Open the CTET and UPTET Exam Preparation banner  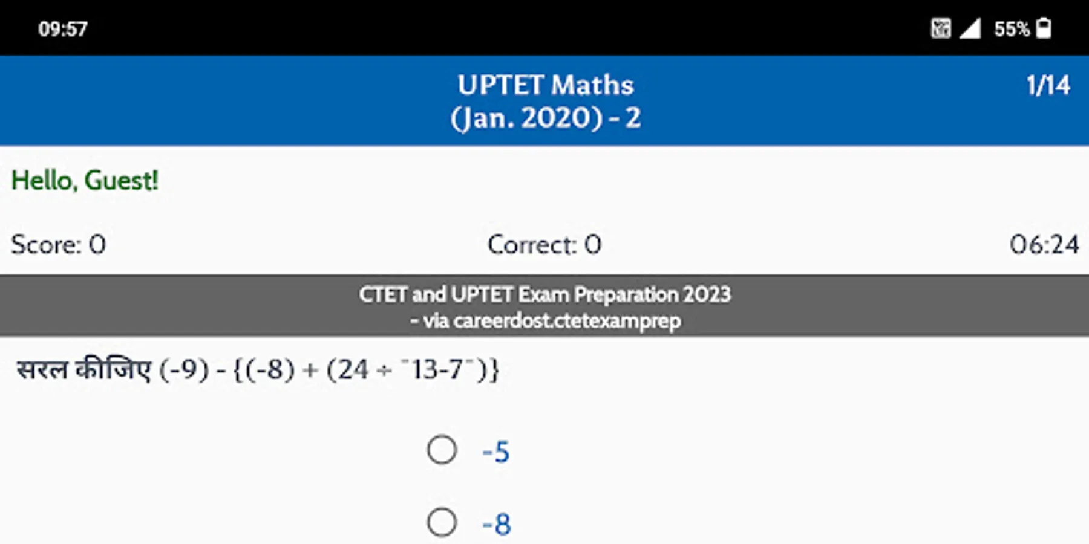pyautogui.click(x=544, y=294)
